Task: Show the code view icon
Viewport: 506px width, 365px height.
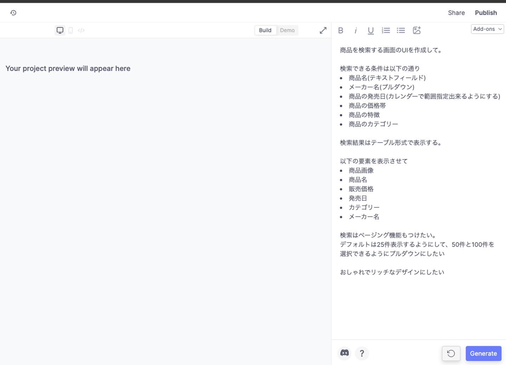Action: tap(81, 30)
